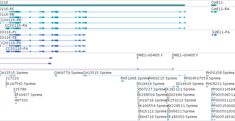235x121 pixels.
Task: Select the RH51968.3prime EST glyph
Action: [x=122, y=81]
